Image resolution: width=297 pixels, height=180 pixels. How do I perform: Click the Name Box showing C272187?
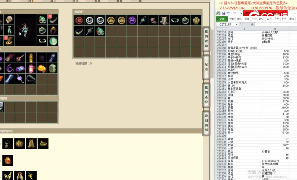pyautogui.click(x=225, y=24)
